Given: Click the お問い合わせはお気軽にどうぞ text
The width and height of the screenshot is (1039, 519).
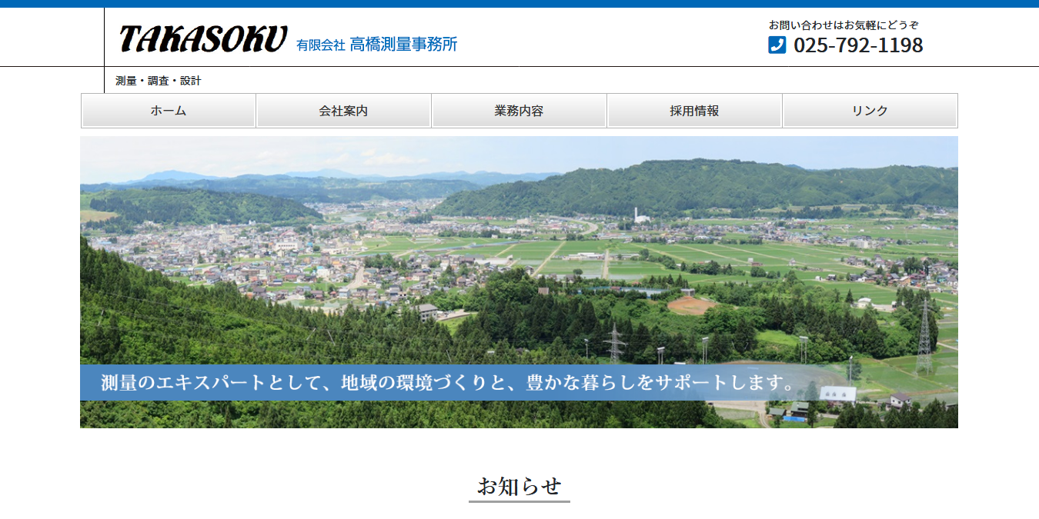Looking at the screenshot, I should click(x=844, y=25).
